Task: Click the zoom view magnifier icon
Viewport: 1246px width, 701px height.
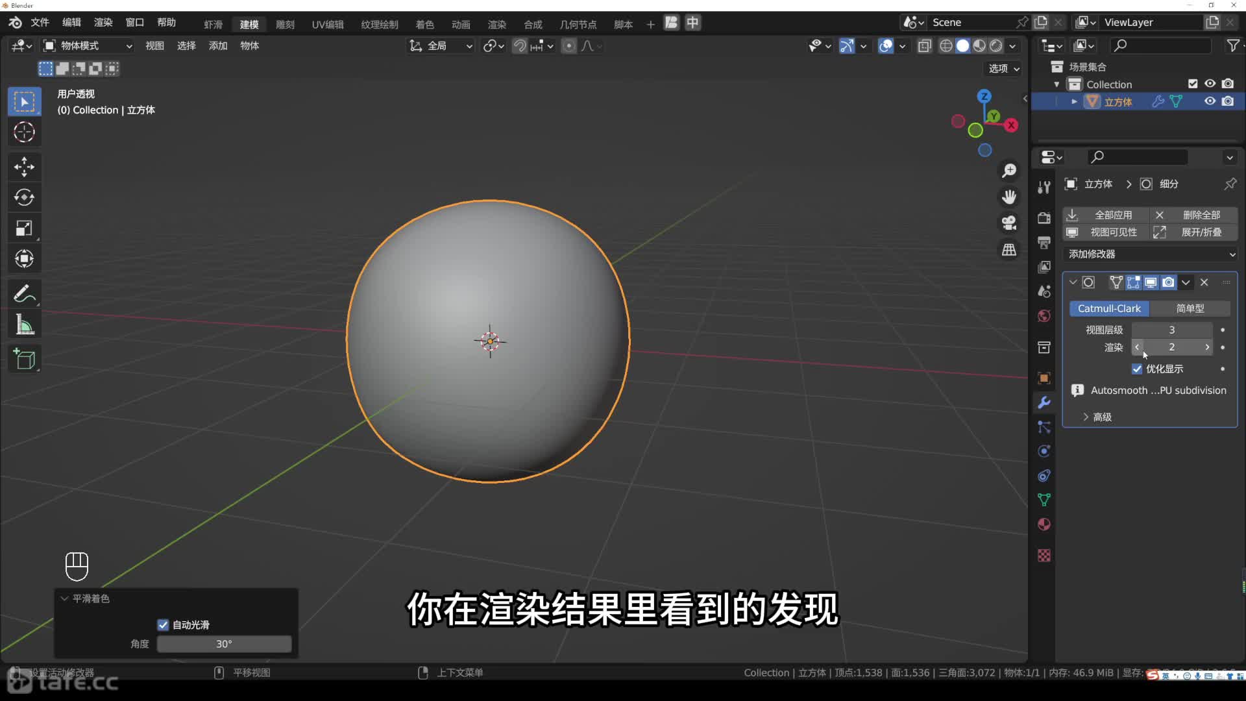Action: point(1009,170)
